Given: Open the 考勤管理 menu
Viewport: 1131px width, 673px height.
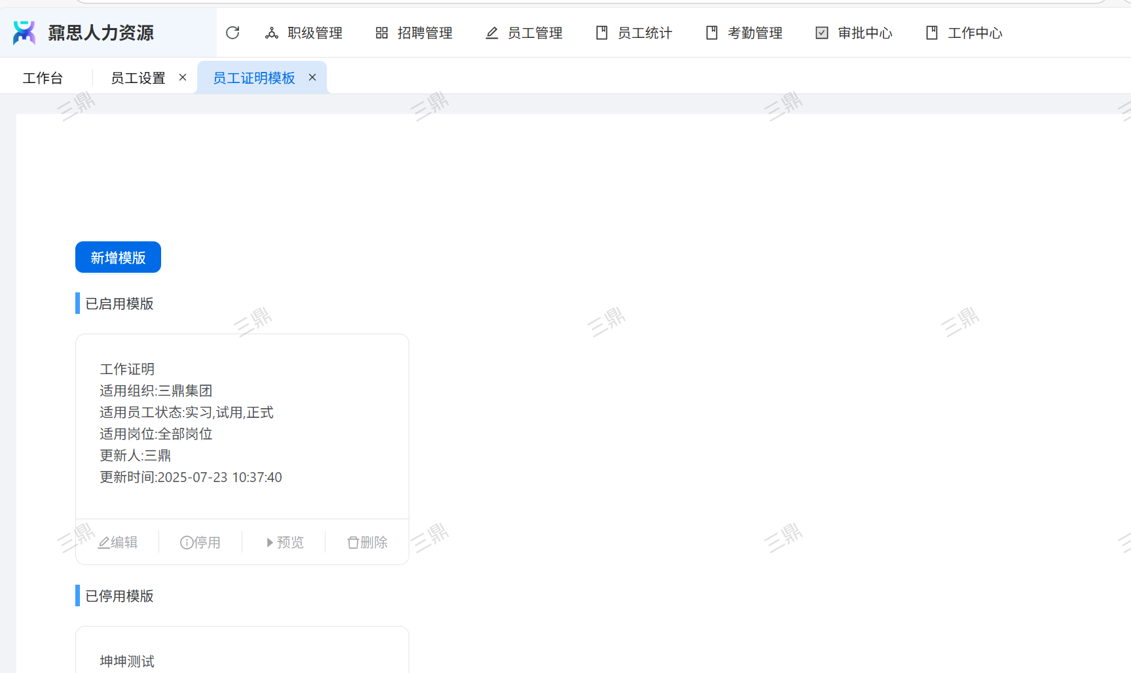Looking at the screenshot, I should (744, 33).
